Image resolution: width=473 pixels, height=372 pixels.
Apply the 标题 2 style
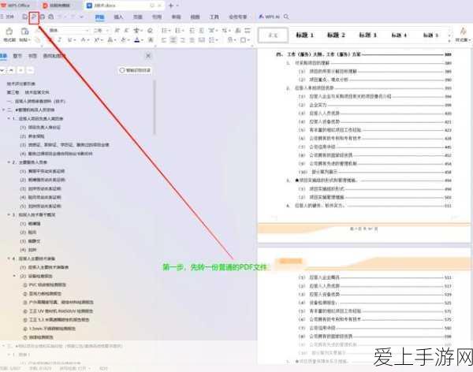(x=336, y=35)
